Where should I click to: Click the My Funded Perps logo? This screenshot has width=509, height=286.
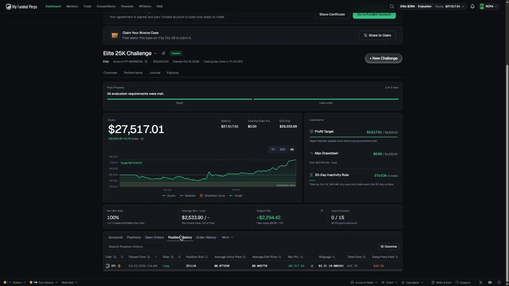pyautogui.click(x=21, y=7)
